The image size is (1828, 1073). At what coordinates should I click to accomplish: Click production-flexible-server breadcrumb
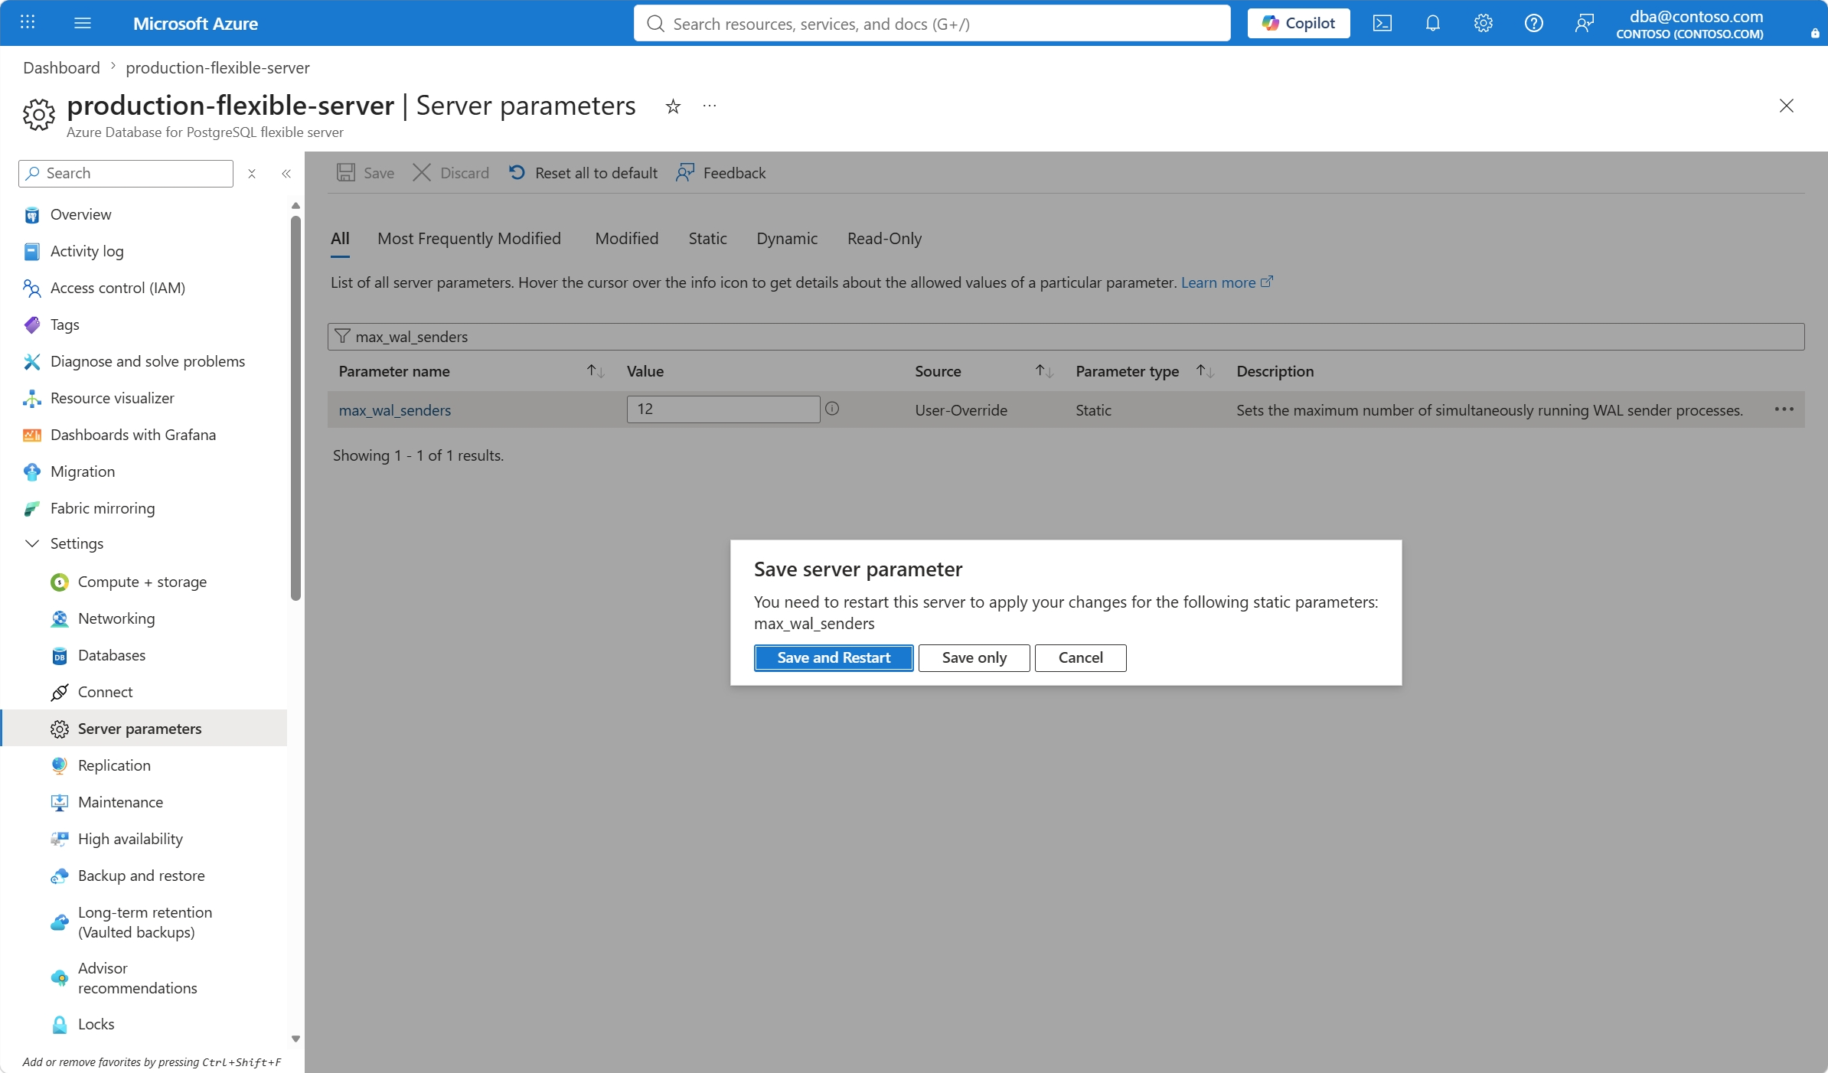click(x=217, y=67)
